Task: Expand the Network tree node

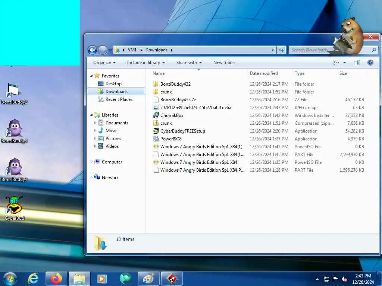Action: tap(91, 178)
